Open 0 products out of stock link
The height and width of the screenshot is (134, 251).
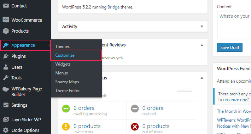pyautogui.click(x=156, y=126)
